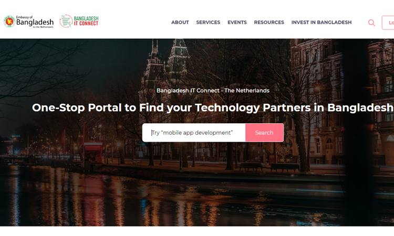394x236 pixels.
Task: Go to the EVENTS page
Action: click(237, 23)
